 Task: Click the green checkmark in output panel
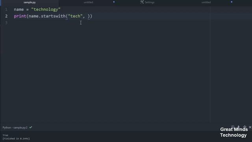pos(31,127)
